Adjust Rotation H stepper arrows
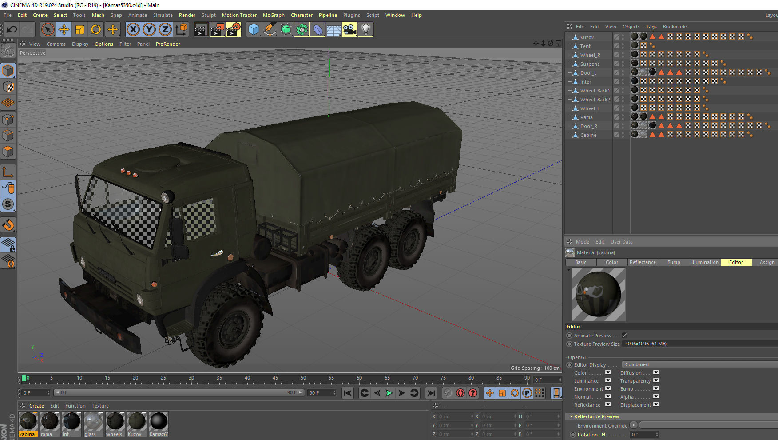 [x=657, y=435]
